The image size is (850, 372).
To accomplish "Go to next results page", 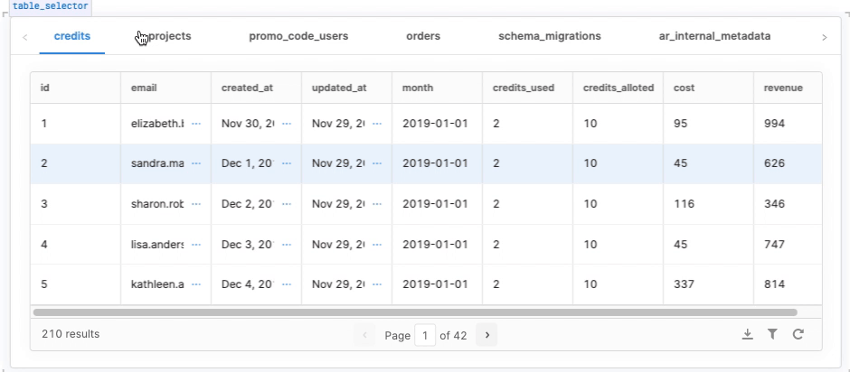I will pos(487,335).
